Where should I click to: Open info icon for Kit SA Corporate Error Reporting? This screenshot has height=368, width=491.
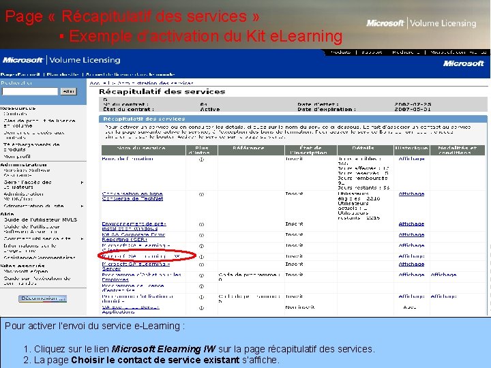pos(201,235)
